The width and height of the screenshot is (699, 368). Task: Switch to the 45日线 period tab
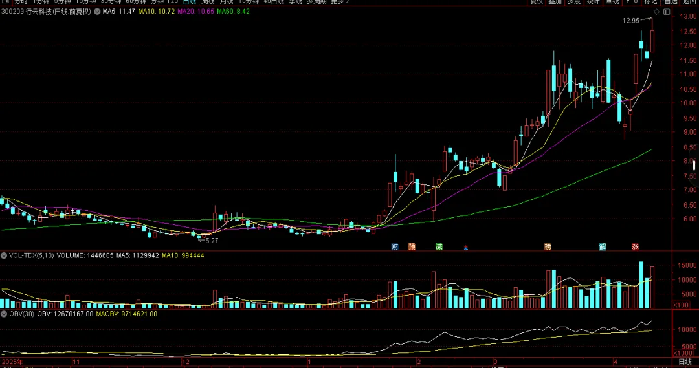274,2
